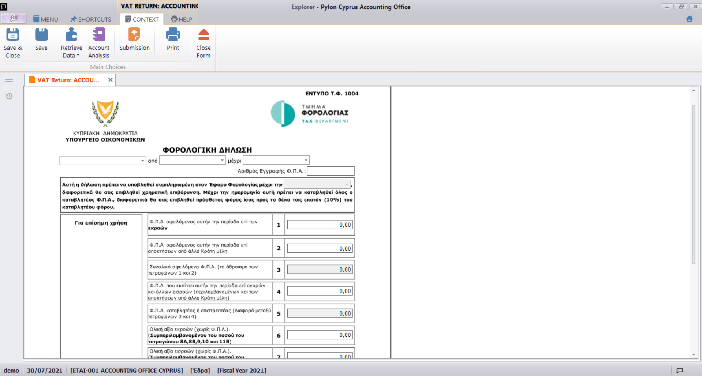702x376 pixels.
Task: Open the SHORTCUTS ribbon tab
Action: 91,19
